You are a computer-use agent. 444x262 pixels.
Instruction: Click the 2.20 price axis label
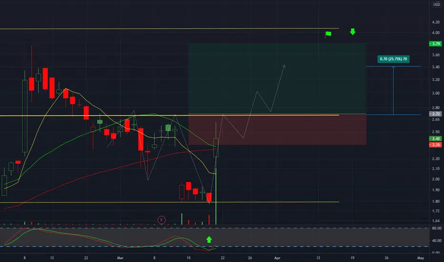(436, 159)
